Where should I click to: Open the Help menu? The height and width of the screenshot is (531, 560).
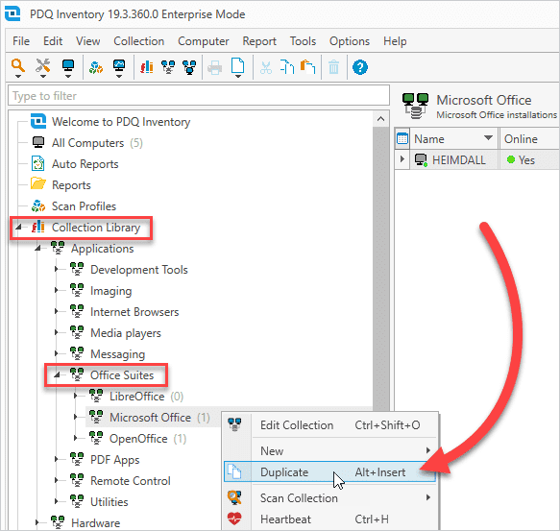click(x=395, y=41)
